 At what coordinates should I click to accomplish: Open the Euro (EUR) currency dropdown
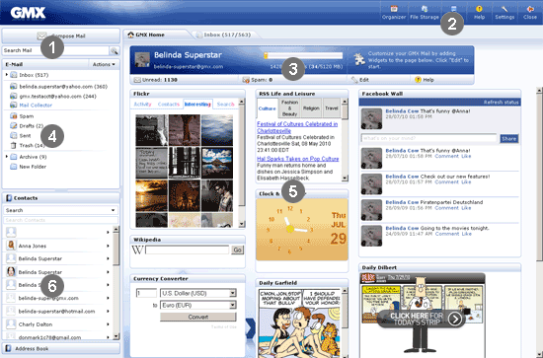pyautogui.click(x=198, y=306)
